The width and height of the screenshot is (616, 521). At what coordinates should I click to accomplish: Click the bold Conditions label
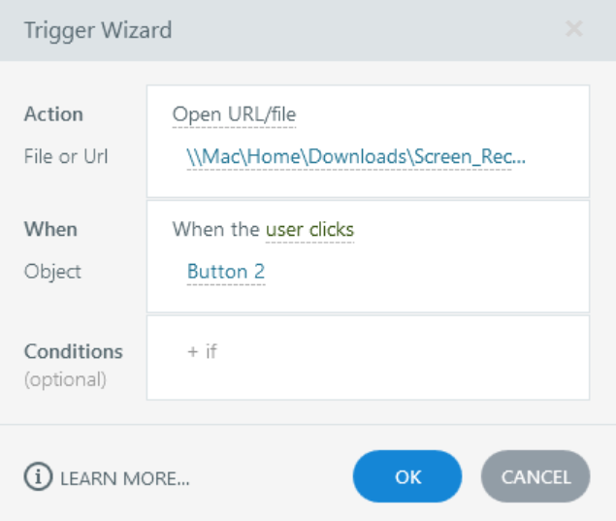[x=73, y=351]
